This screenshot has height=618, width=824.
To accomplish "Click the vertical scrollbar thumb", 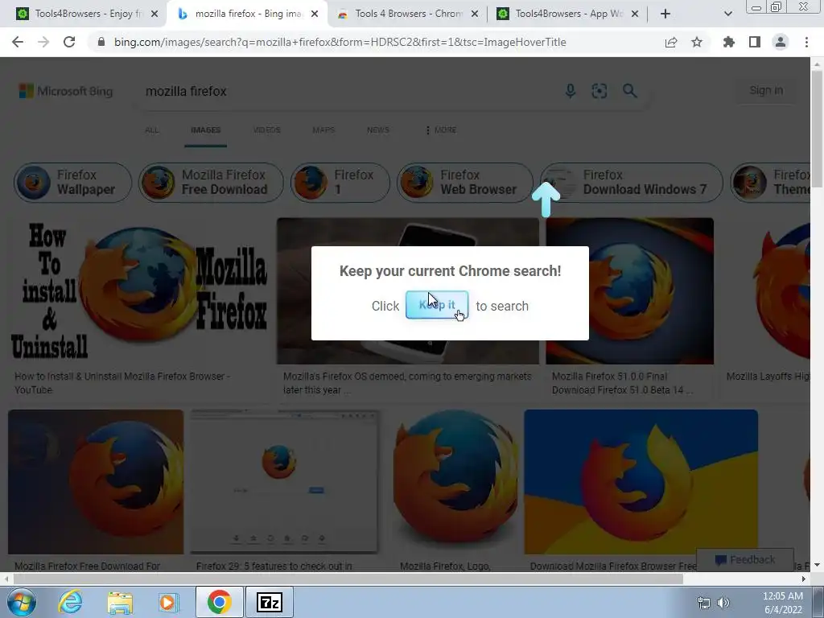I will click(x=817, y=129).
